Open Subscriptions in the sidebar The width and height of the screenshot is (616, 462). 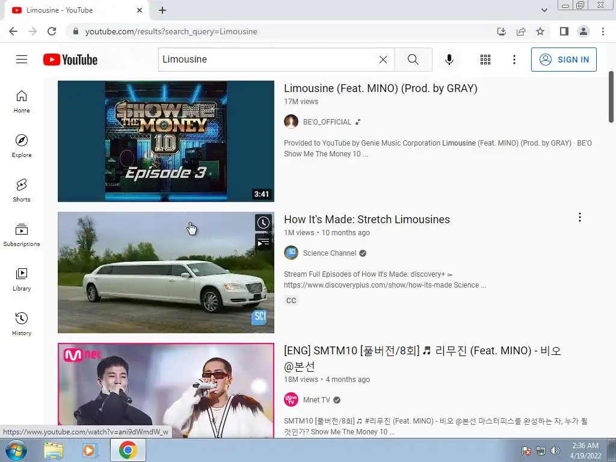pos(22,235)
